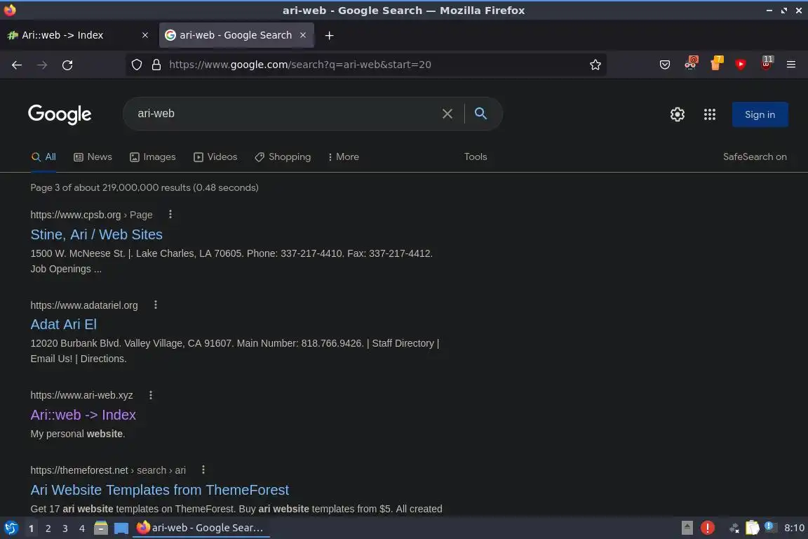Switch to News results
The width and height of the screenshot is (808, 539).
point(93,157)
